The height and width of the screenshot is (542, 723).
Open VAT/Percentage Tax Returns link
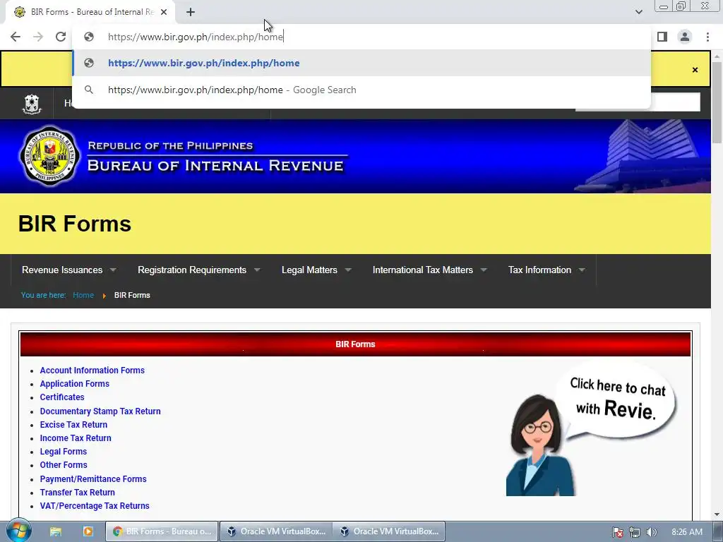point(95,505)
